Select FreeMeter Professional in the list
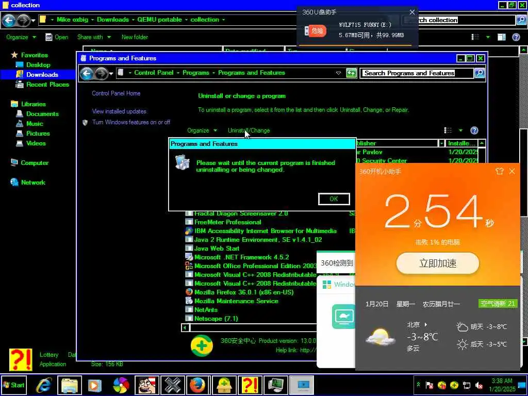This screenshot has width=528, height=396. (x=227, y=222)
